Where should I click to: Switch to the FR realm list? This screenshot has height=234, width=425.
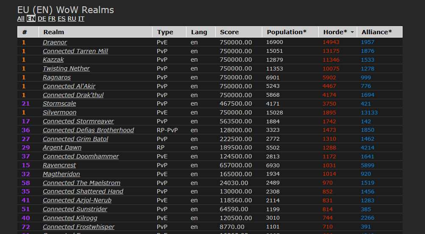pyautogui.click(x=52, y=19)
